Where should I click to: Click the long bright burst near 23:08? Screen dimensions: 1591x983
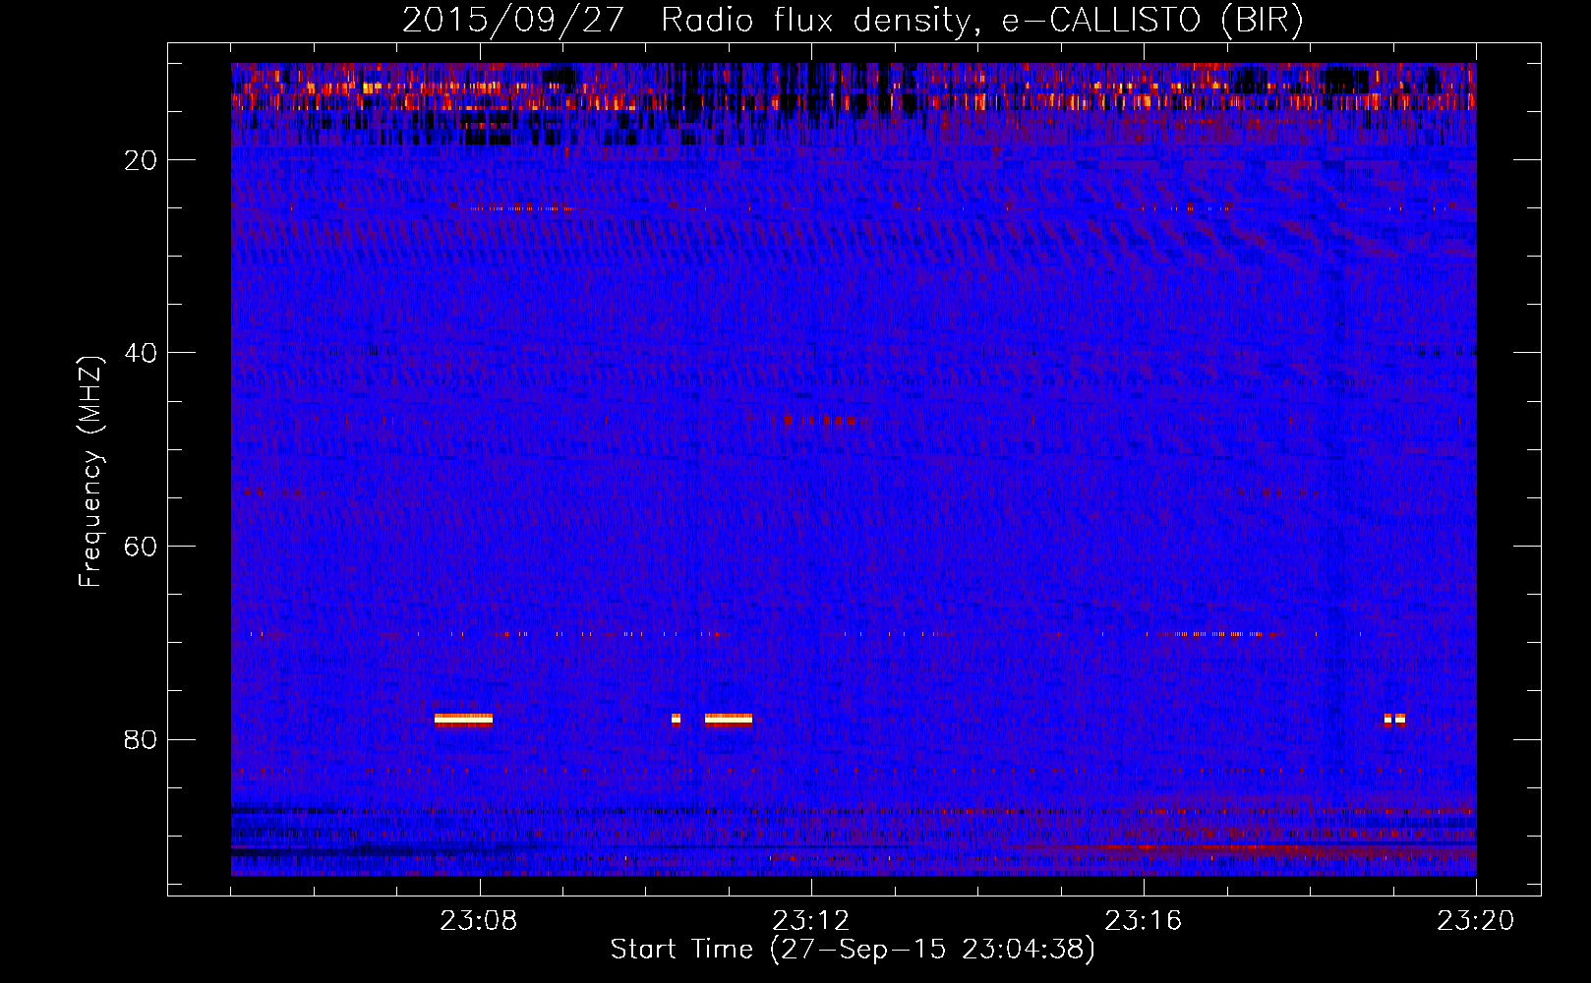[x=463, y=720]
